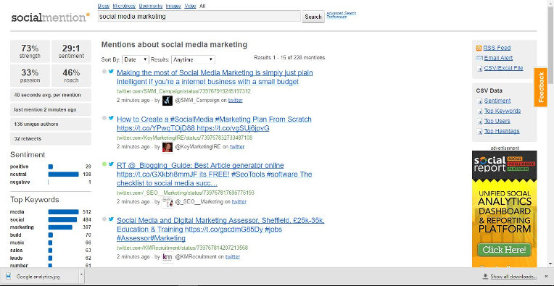Open the Top Keywords CSV link

pyautogui.click(x=503, y=111)
